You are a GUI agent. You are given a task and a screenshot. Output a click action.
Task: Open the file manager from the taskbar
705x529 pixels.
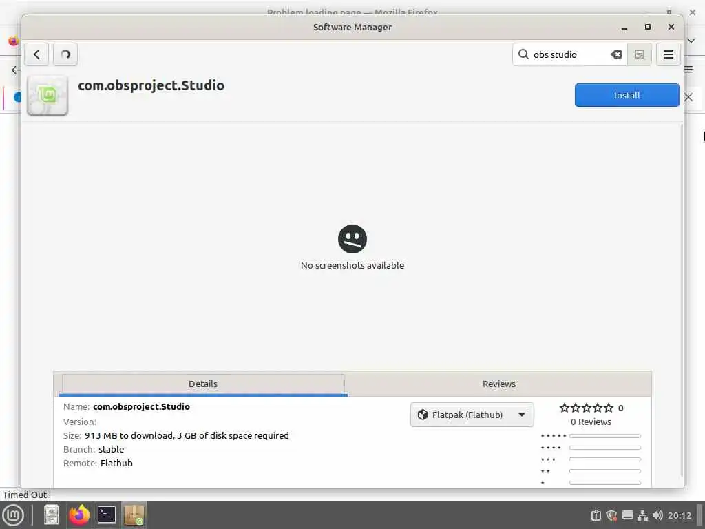(x=51, y=515)
